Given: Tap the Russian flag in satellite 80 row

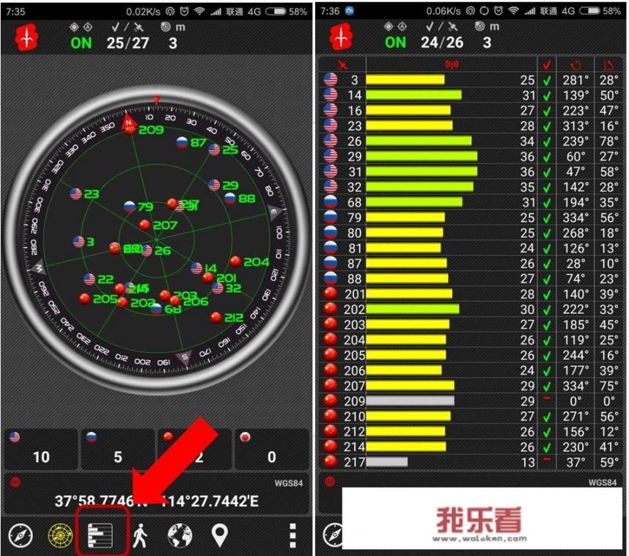Looking at the screenshot, I should (x=331, y=233).
